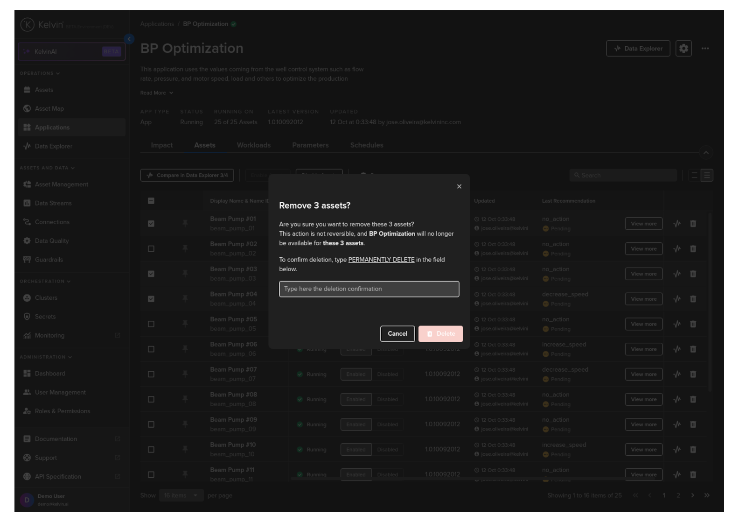Click View more for Beam Pump #10
This screenshot has height=523, width=739.
[x=643, y=450]
